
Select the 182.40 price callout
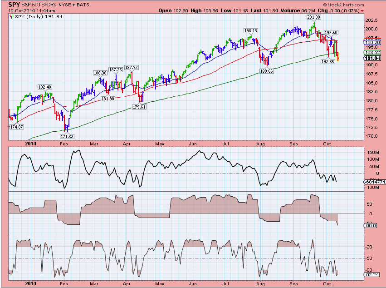coord(45,87)
